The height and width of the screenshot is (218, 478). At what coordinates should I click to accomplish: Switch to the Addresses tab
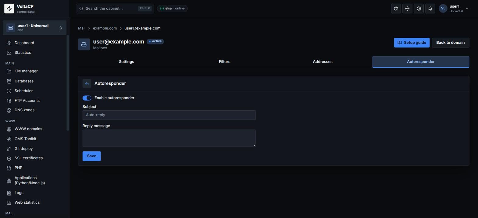click(323, 62)
